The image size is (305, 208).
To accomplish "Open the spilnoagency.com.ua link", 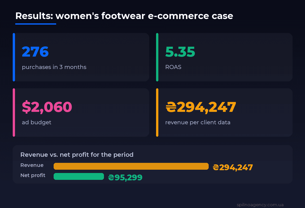I will click(260, 205).
